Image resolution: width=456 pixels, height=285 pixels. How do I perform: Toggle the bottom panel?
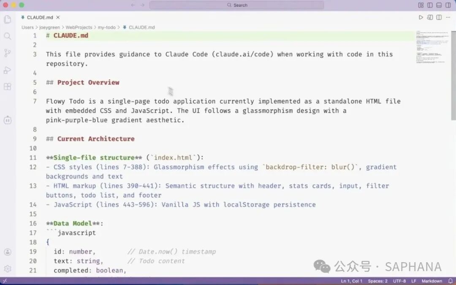point(439,5)
